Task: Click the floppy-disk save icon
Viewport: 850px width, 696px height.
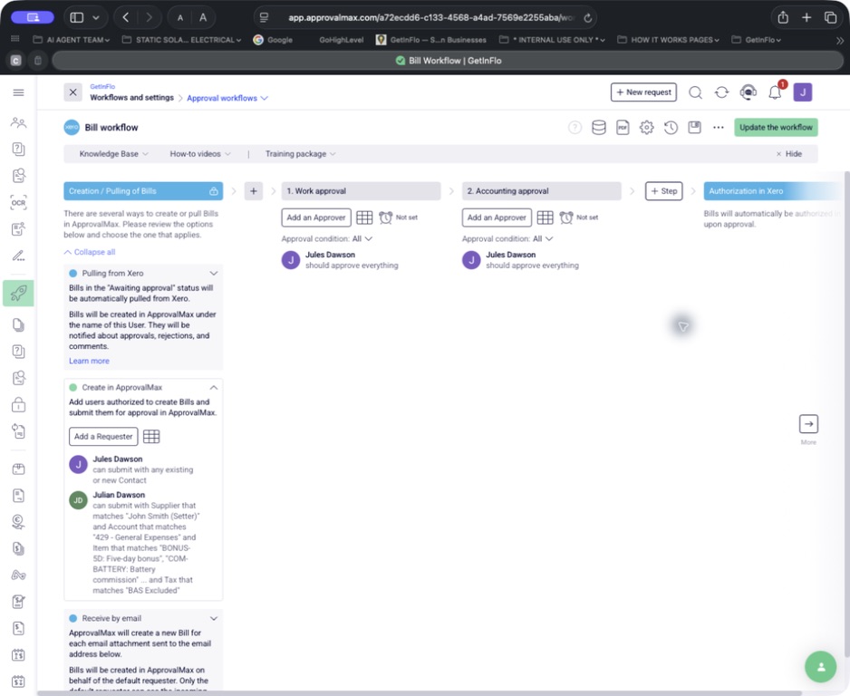Action: point(694,128)
